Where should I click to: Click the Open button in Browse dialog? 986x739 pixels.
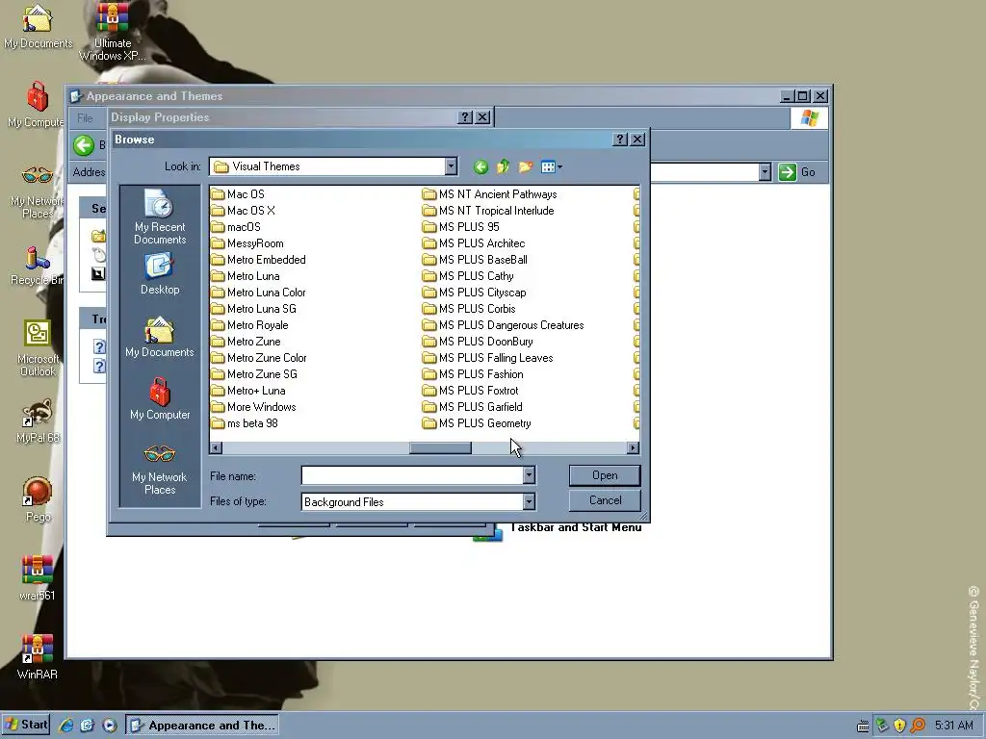click(x=605, y=475)
